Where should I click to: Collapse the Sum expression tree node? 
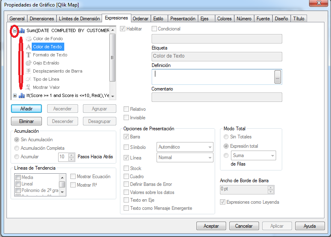[x=15, y=30]
